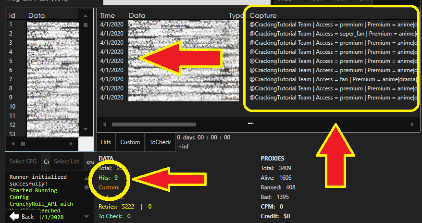The image size is (422, 223).
Task: Click the orange Custom: counter label
Action: pos(109,187)
